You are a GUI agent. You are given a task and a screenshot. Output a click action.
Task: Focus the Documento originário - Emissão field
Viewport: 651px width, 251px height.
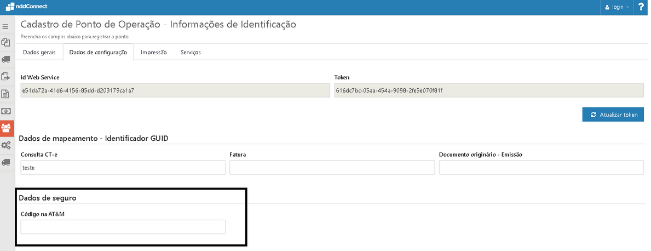(541, 168)
